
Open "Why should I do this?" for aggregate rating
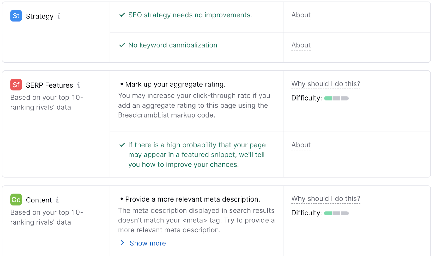pyautogui.click(x=325, y=84)
